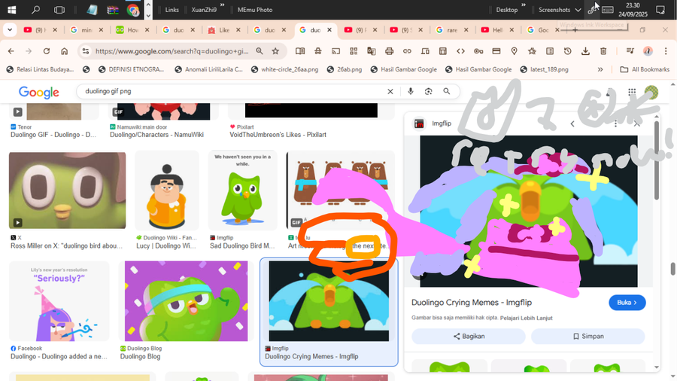Screen dimensions: 677x381
Task: Open Duolingo Crying Memes - Imgflip title link
Action: (472, 303)
